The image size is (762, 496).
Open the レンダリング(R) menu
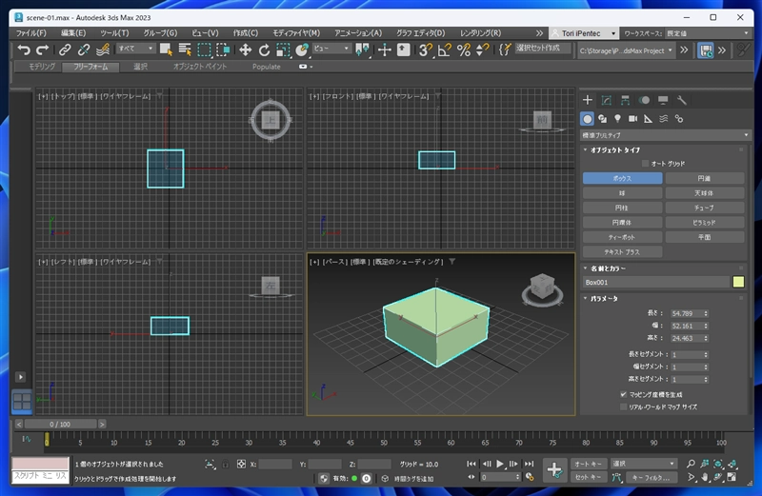tap(481, 33)
